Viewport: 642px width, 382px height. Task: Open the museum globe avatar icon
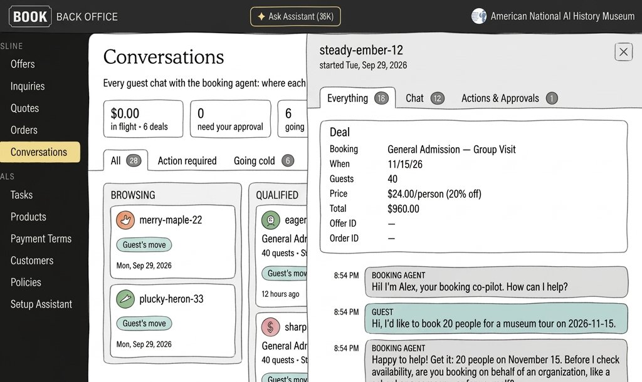coord(478,16)
